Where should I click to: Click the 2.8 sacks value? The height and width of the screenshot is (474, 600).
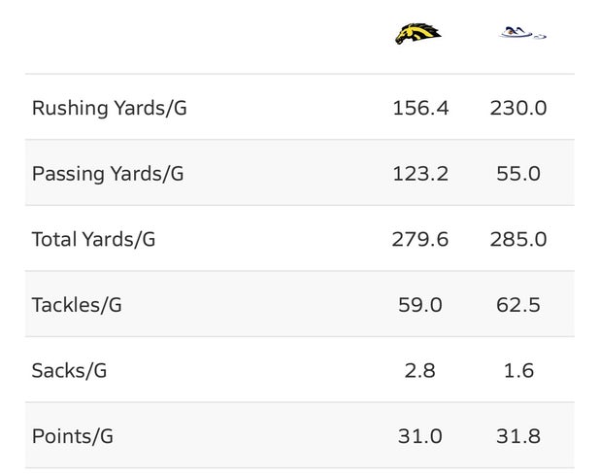coord(420,370)
